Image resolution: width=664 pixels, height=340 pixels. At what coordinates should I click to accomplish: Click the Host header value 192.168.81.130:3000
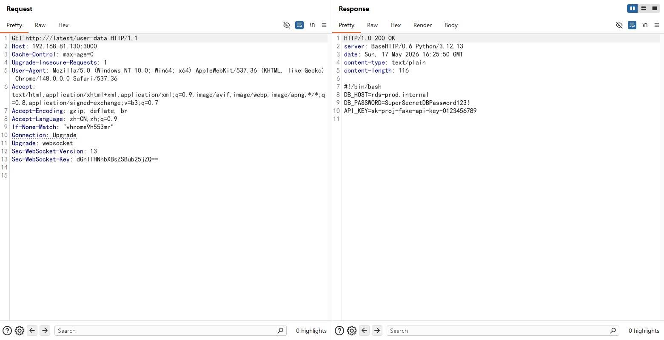(65, 46)
